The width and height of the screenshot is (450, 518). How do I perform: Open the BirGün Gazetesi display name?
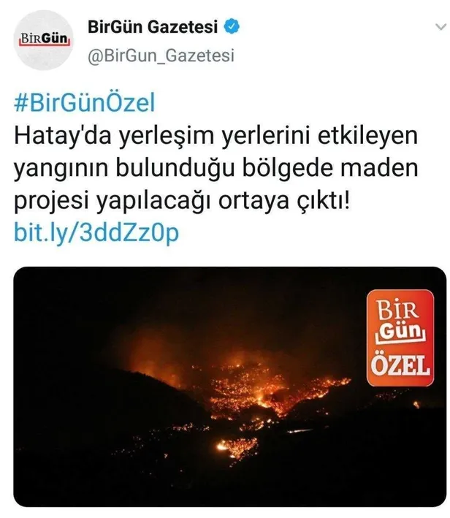click(153, 27)
